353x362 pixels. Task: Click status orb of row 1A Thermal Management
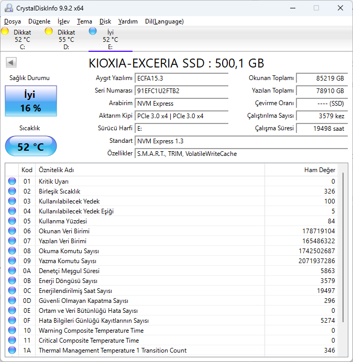tap(12, 350)
